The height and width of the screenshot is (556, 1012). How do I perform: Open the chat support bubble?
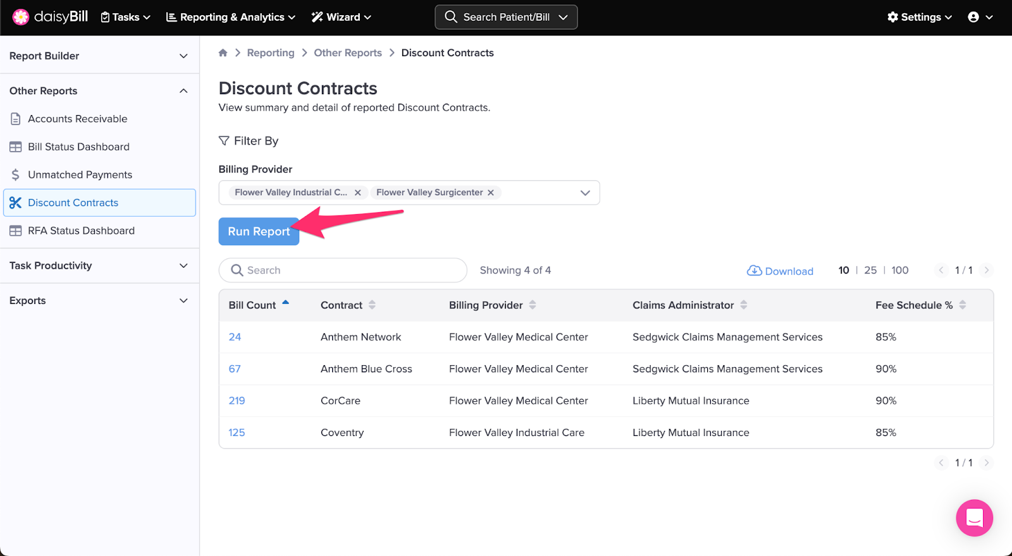pos(974,518)
